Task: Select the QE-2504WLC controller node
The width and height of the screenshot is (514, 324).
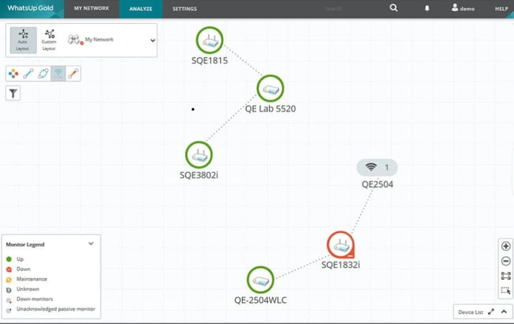Action: 261,280
